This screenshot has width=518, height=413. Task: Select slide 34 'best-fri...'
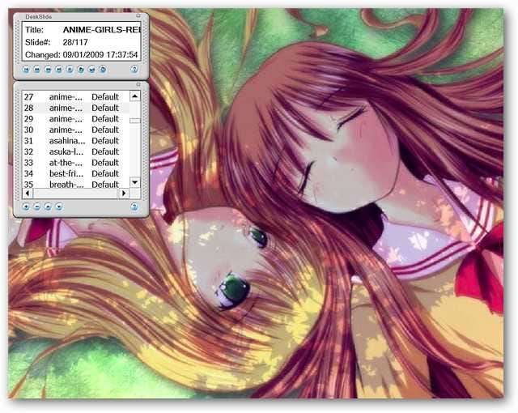tap(75, 173)
